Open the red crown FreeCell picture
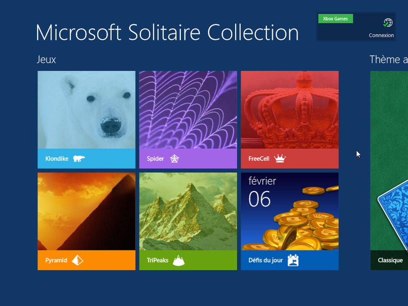The width and height of the screenshot is (408, 306). point(290,110)
